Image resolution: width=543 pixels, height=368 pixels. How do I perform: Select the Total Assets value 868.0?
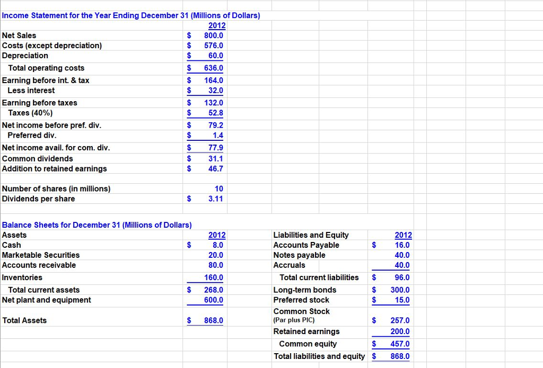[213, 320]
